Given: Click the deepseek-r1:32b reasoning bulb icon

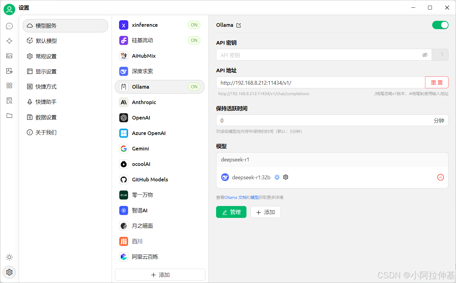Looking at the screenshot, I should tap(277, 177).
